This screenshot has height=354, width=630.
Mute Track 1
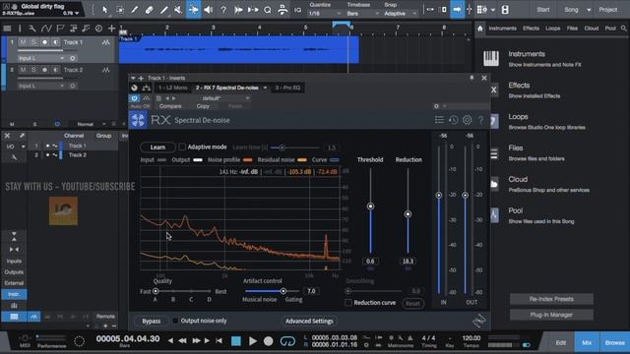pos(23,42)
